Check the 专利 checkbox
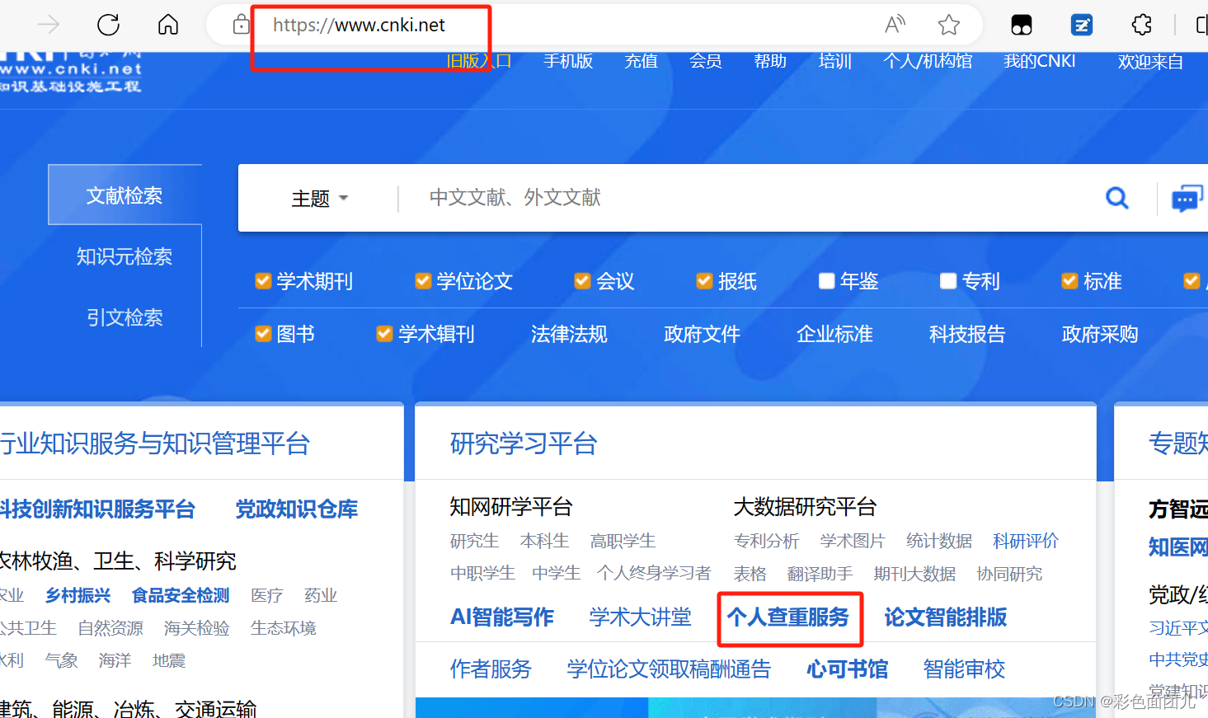This screenshot has width=1208, height=718. [948, 281]
